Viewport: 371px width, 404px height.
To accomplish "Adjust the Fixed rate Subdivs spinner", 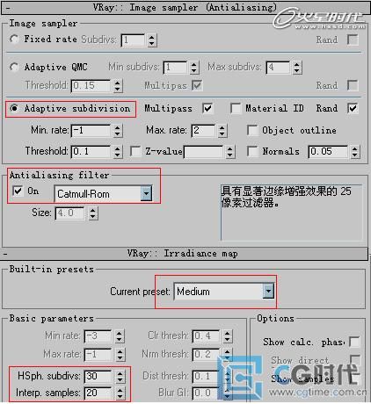I will (x=151, y=40).
